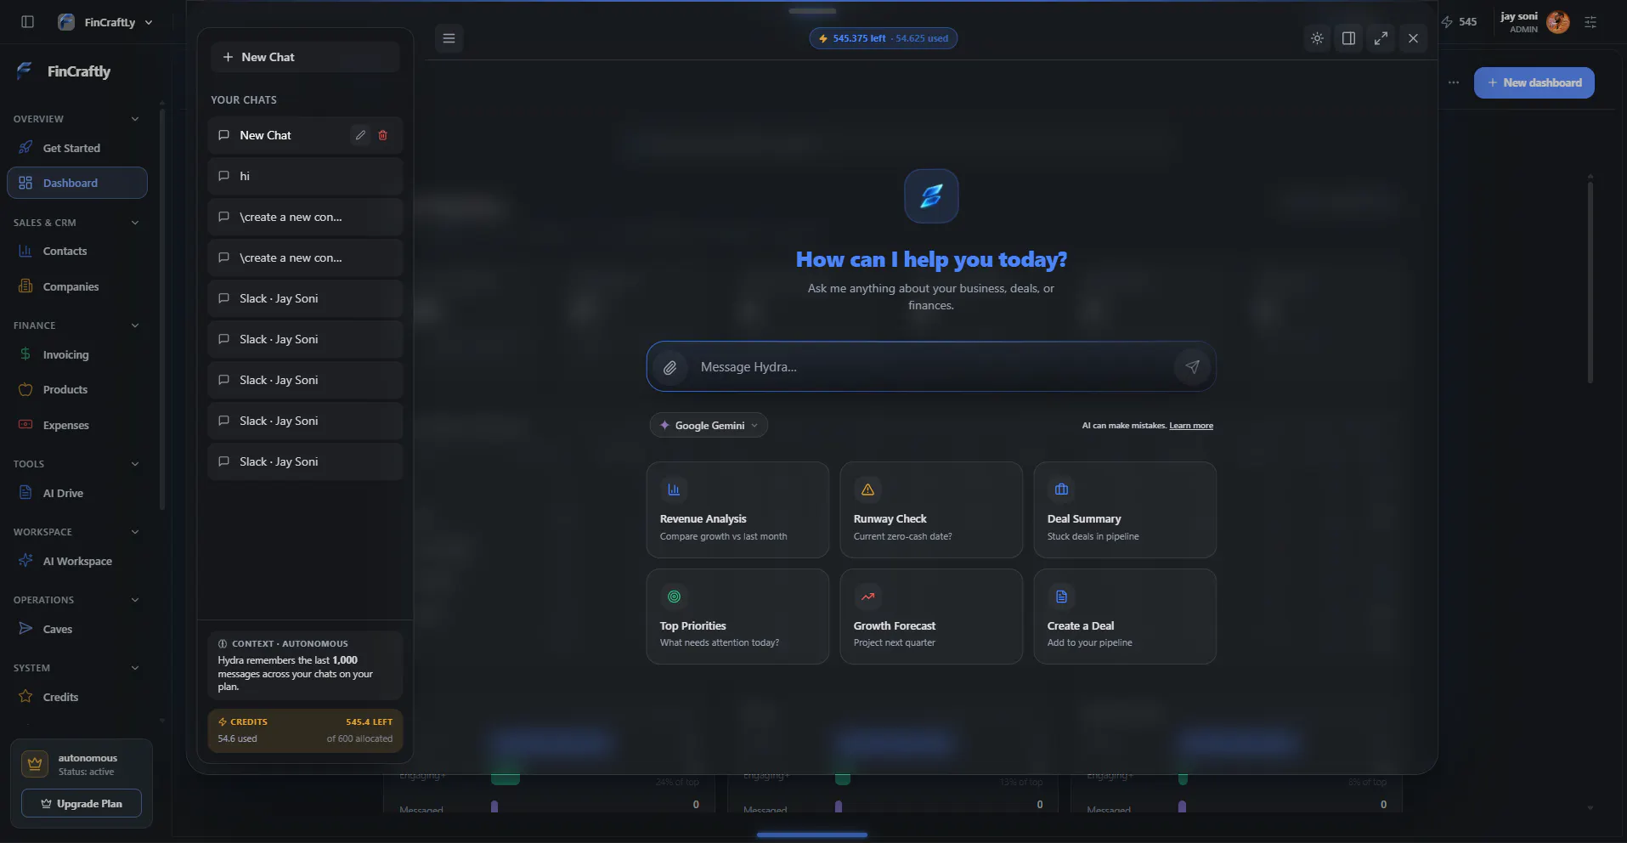
Task: Click the credits usage pill at the top
Action: click(883, 38)
